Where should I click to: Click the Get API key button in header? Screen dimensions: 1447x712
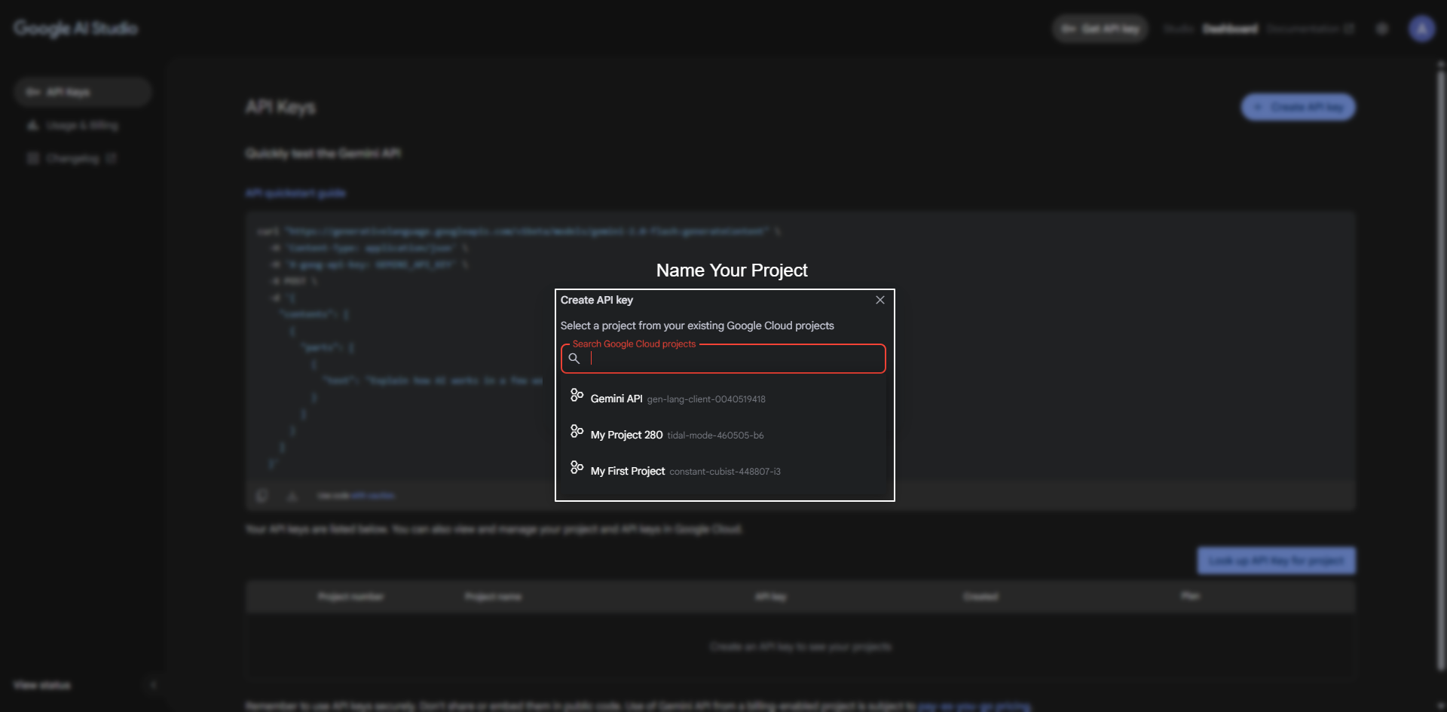(1100, 29)
